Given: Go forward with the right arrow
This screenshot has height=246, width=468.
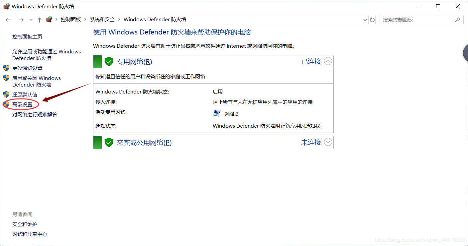Looking at the screenshot, I should pos(21,20).
